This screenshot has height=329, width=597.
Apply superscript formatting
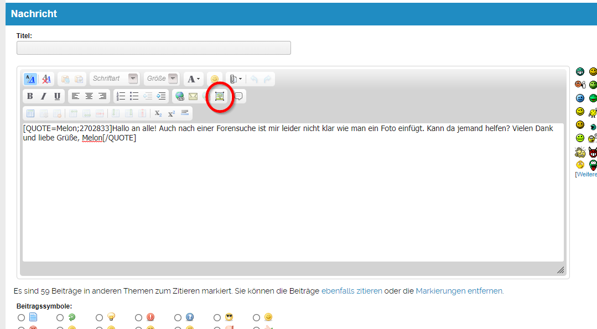(x=172, y=113)
